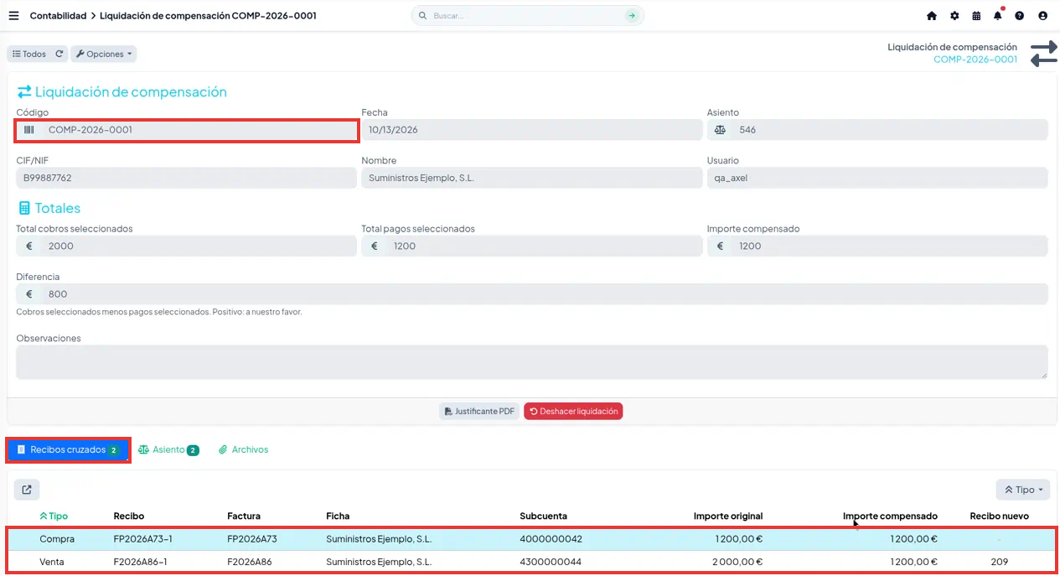This screenshot has height=576, width=1060.
Task: Sort table by Tipo column header
Action: click(x=54, y=516)
